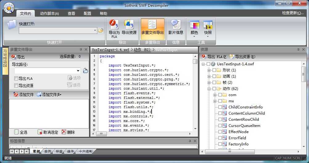Check the com folder checkbox
The height and width of the screenshot is (163, 309).
point(220,95)
